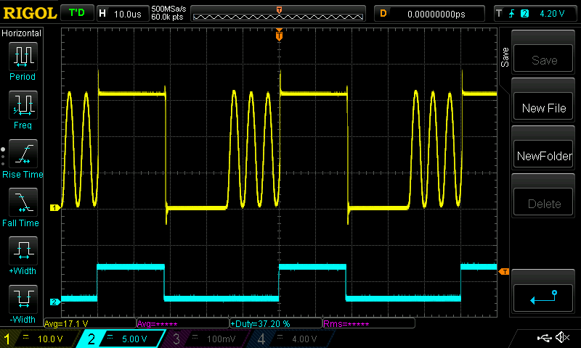Open the trigger level 4.20 V setting
This screenshot has width=581, height=348.
click(535, 14)
